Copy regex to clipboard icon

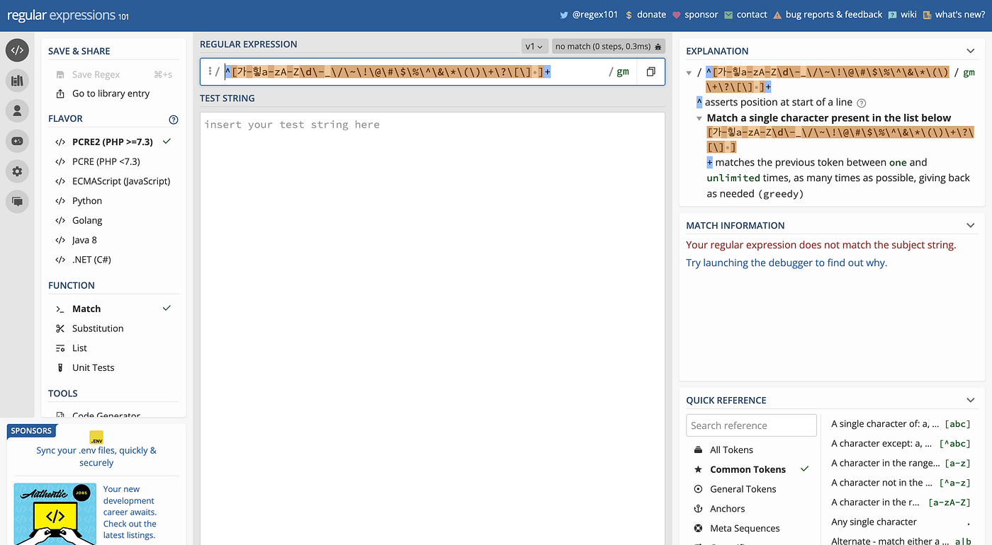[x=650, y=71]
